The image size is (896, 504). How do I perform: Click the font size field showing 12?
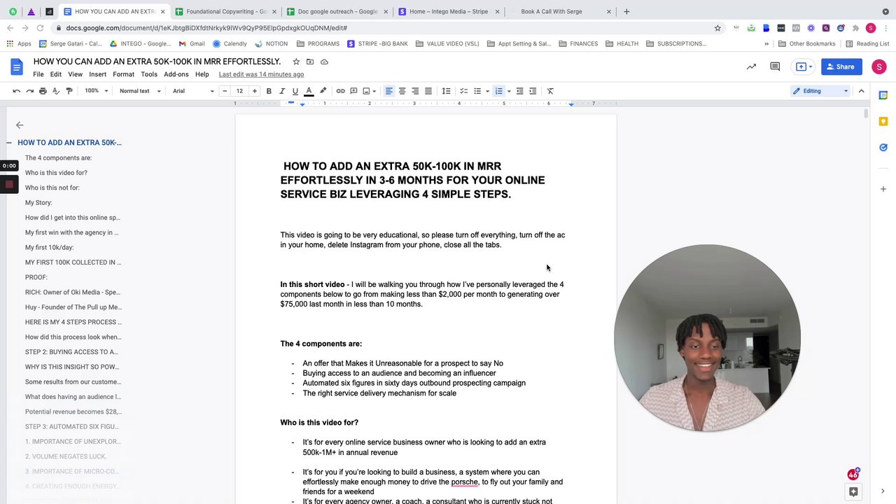(x=239, y=91)
